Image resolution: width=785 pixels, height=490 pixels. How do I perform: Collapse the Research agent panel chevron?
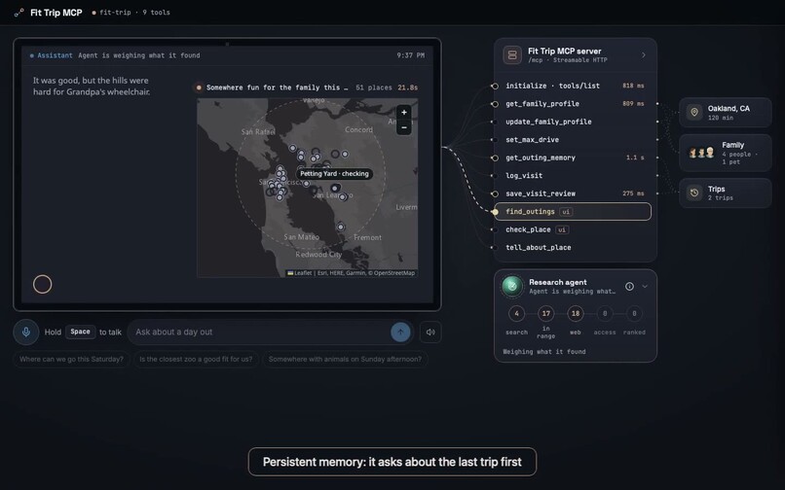click(645, 287)
